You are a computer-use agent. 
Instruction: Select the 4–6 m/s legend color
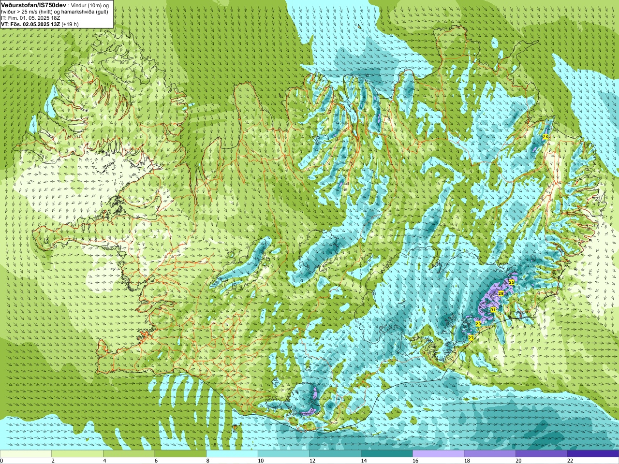coord(129,454)
